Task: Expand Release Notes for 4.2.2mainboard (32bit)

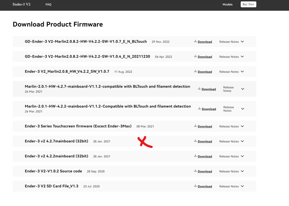Action: [x=242, y=156]
